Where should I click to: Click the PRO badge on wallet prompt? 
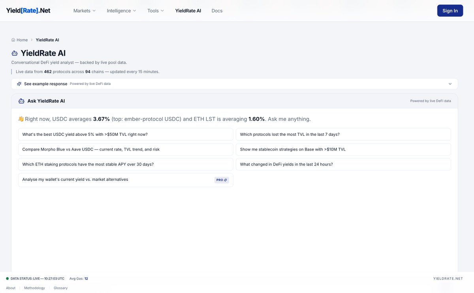point(222,180)
